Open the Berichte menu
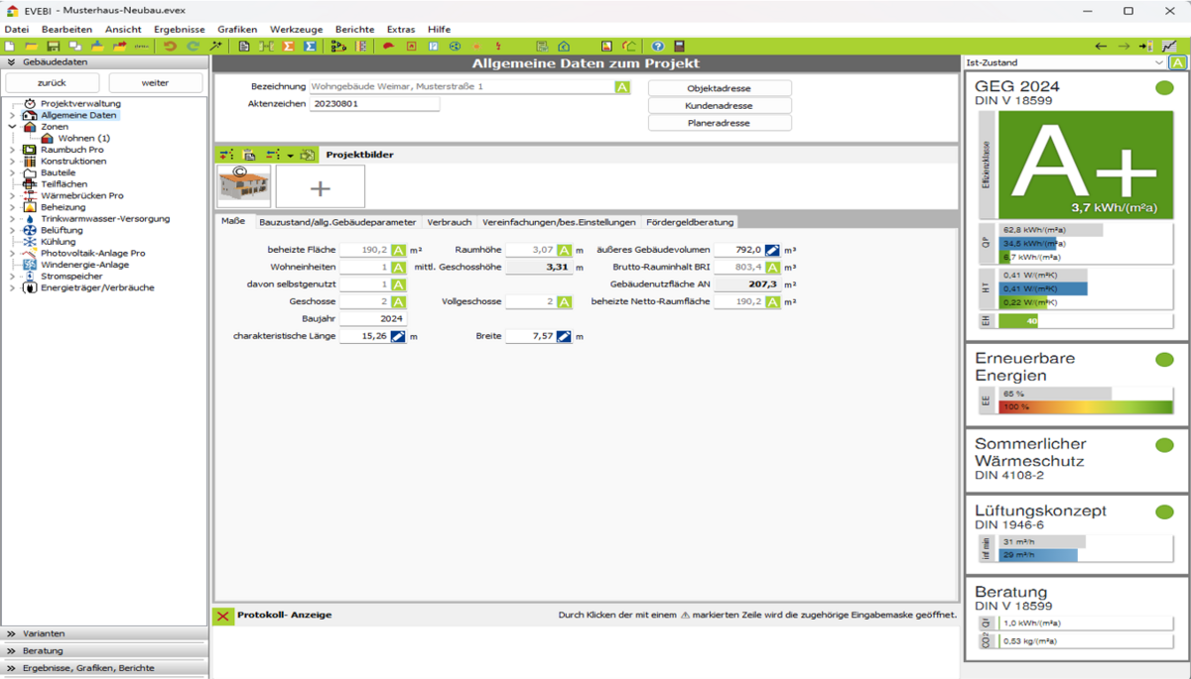This screenshot has height=679, width=1191. pos(354,30)
